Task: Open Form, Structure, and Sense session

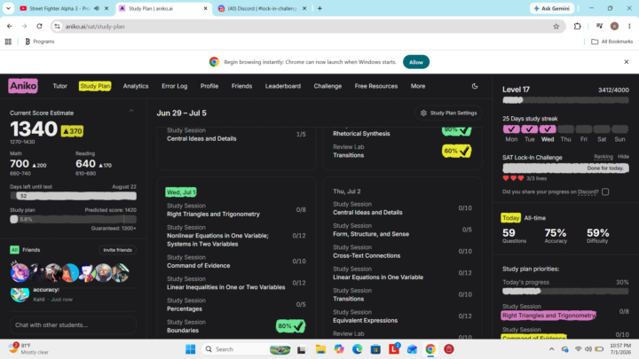Action: pos(402,230)
